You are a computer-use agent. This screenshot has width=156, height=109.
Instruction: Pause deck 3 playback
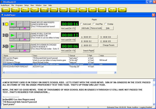pos(27,46)
